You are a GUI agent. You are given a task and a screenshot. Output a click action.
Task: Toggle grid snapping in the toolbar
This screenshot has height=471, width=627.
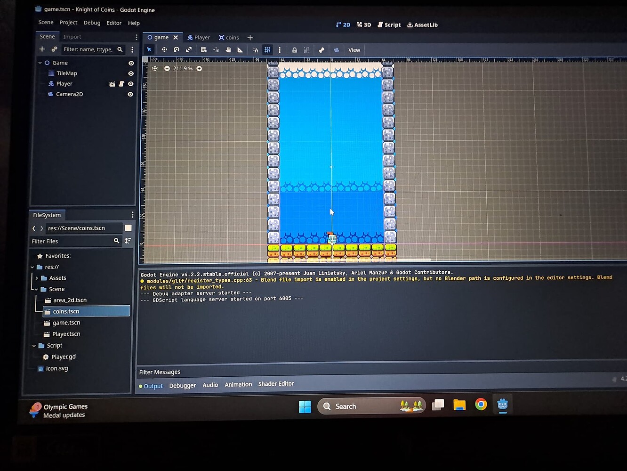coord(267,49)
